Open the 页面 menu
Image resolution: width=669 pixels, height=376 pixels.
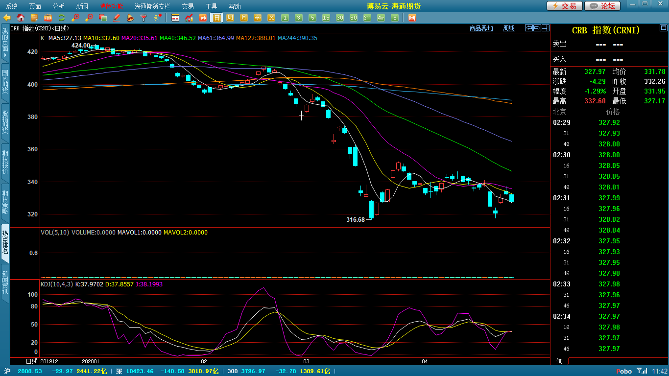(35, 6)
